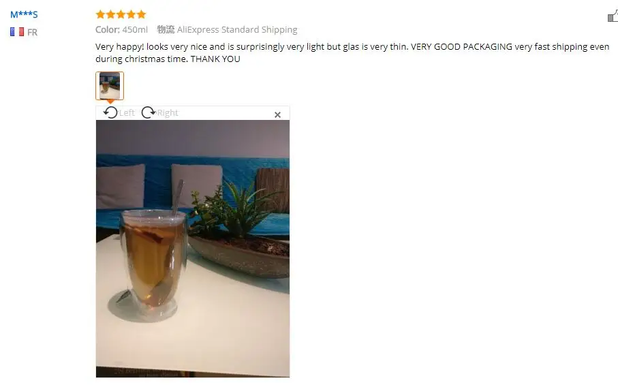Rotate the review photo left using the arrow icon
The image size is (618, 385).
(x=110, y=112)
